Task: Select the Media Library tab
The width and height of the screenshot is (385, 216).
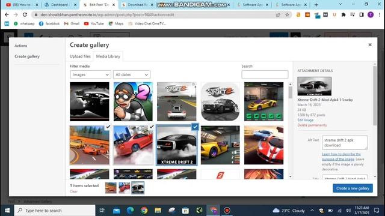Action: 108,56
